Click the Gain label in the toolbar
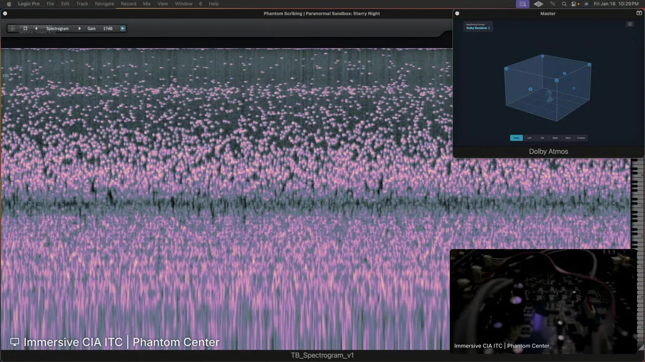The width and height of the screenshot is (645, 362). pos(91,29)
